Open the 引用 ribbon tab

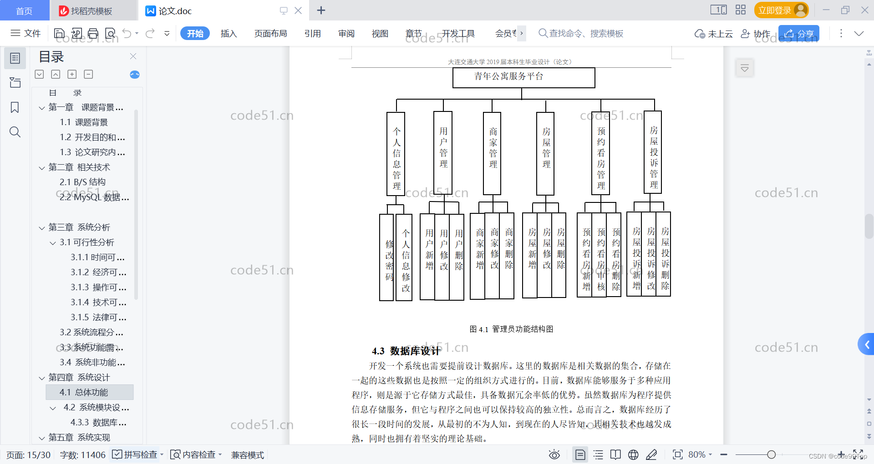click(313, 33)
